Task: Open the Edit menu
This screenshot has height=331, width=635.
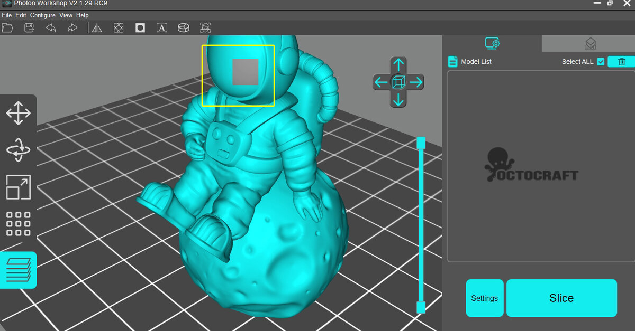Action: click(x=21, y=15)
